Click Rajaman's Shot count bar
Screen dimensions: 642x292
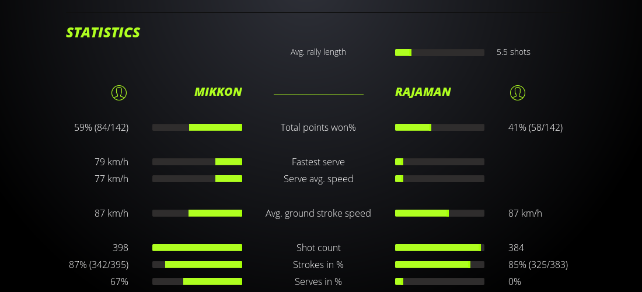(439, 248)
